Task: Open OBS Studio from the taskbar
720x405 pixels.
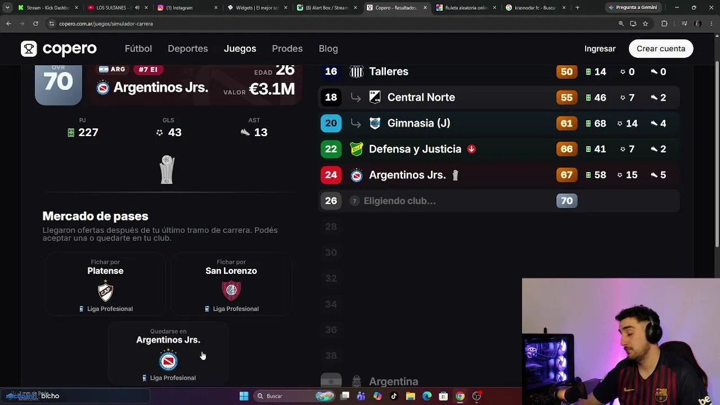Action: [x=477, y=396]
